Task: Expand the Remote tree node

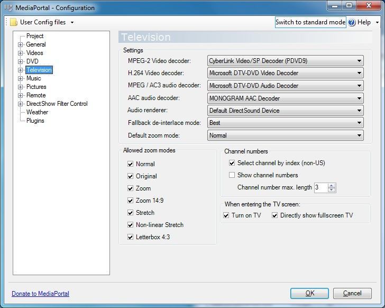Action: pos(21,96)
